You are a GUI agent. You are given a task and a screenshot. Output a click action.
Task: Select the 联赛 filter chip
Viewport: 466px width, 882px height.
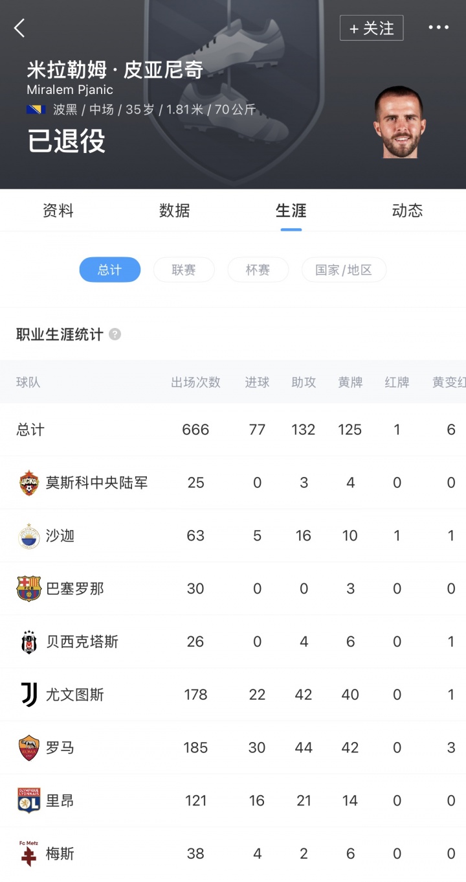pyautogui.click(x=184, y=270)
